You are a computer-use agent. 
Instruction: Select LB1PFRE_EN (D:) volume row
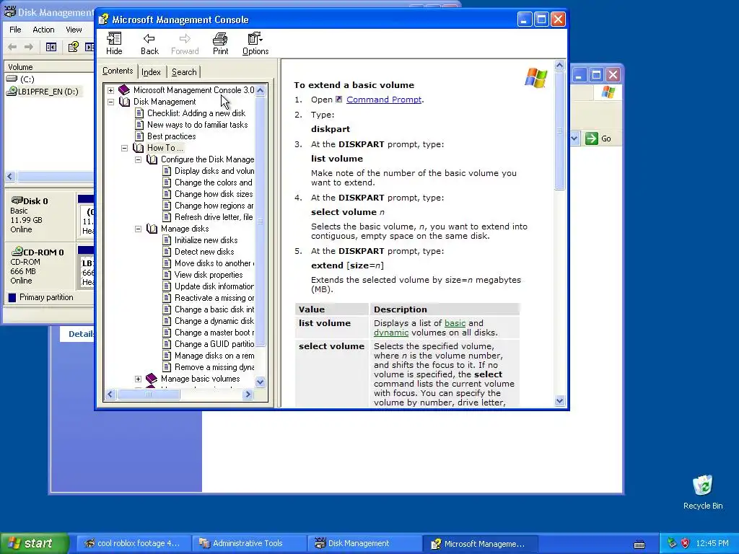[x=43, y=92]
